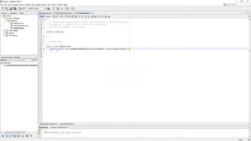Image resolution: width=251 pixels, height=141 pixels.
Task: Click the Profile Project toolbar icon
Action: click(73, 9)
